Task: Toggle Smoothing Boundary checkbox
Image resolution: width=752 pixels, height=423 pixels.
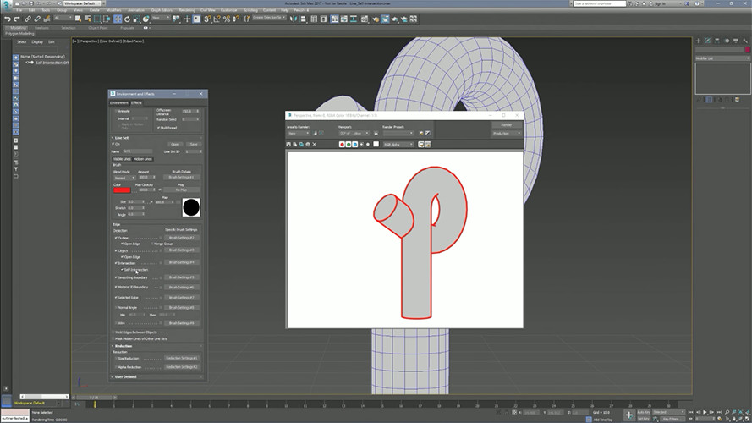Action: click(x=116, y=277)
